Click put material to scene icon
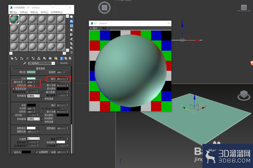This screenshot has height=168, width=253. point(16,58)
